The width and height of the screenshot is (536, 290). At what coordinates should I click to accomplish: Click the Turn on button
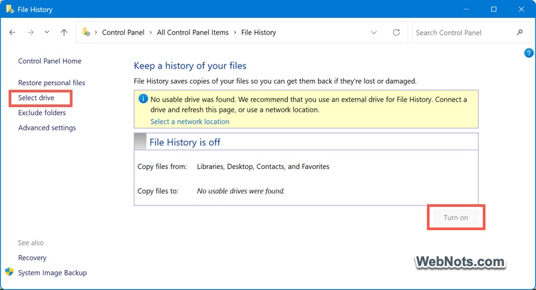point(456,217)
